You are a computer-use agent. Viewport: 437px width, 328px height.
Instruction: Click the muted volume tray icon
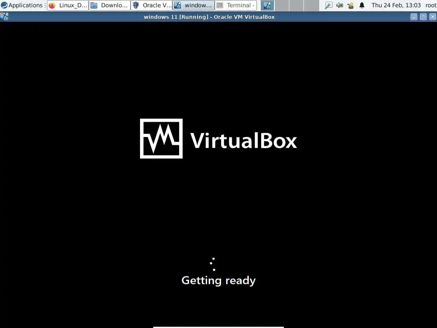[x=339, y=5]
